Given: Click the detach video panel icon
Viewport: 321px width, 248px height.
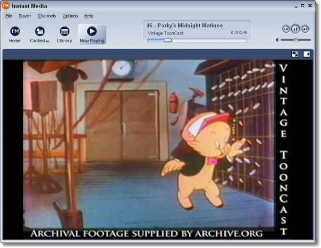Looking at the screenshot, I should pos(306,54).
